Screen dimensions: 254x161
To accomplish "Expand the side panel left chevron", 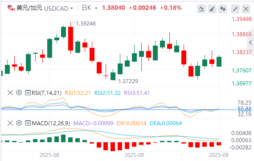I will (250, 42).
